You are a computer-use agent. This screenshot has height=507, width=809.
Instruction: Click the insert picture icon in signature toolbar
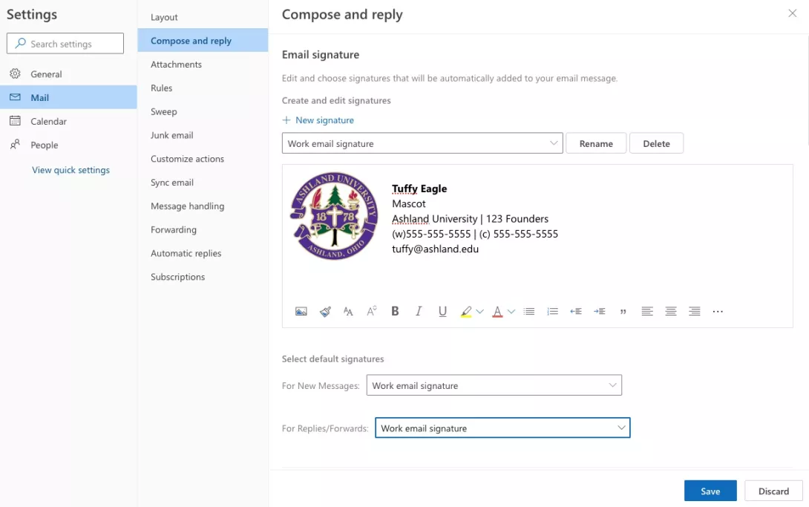pyautogui.click(x=301, y=312)
